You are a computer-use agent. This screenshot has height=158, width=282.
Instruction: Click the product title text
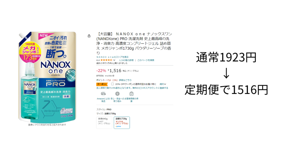pyautogui.click(x=134, y=43)
